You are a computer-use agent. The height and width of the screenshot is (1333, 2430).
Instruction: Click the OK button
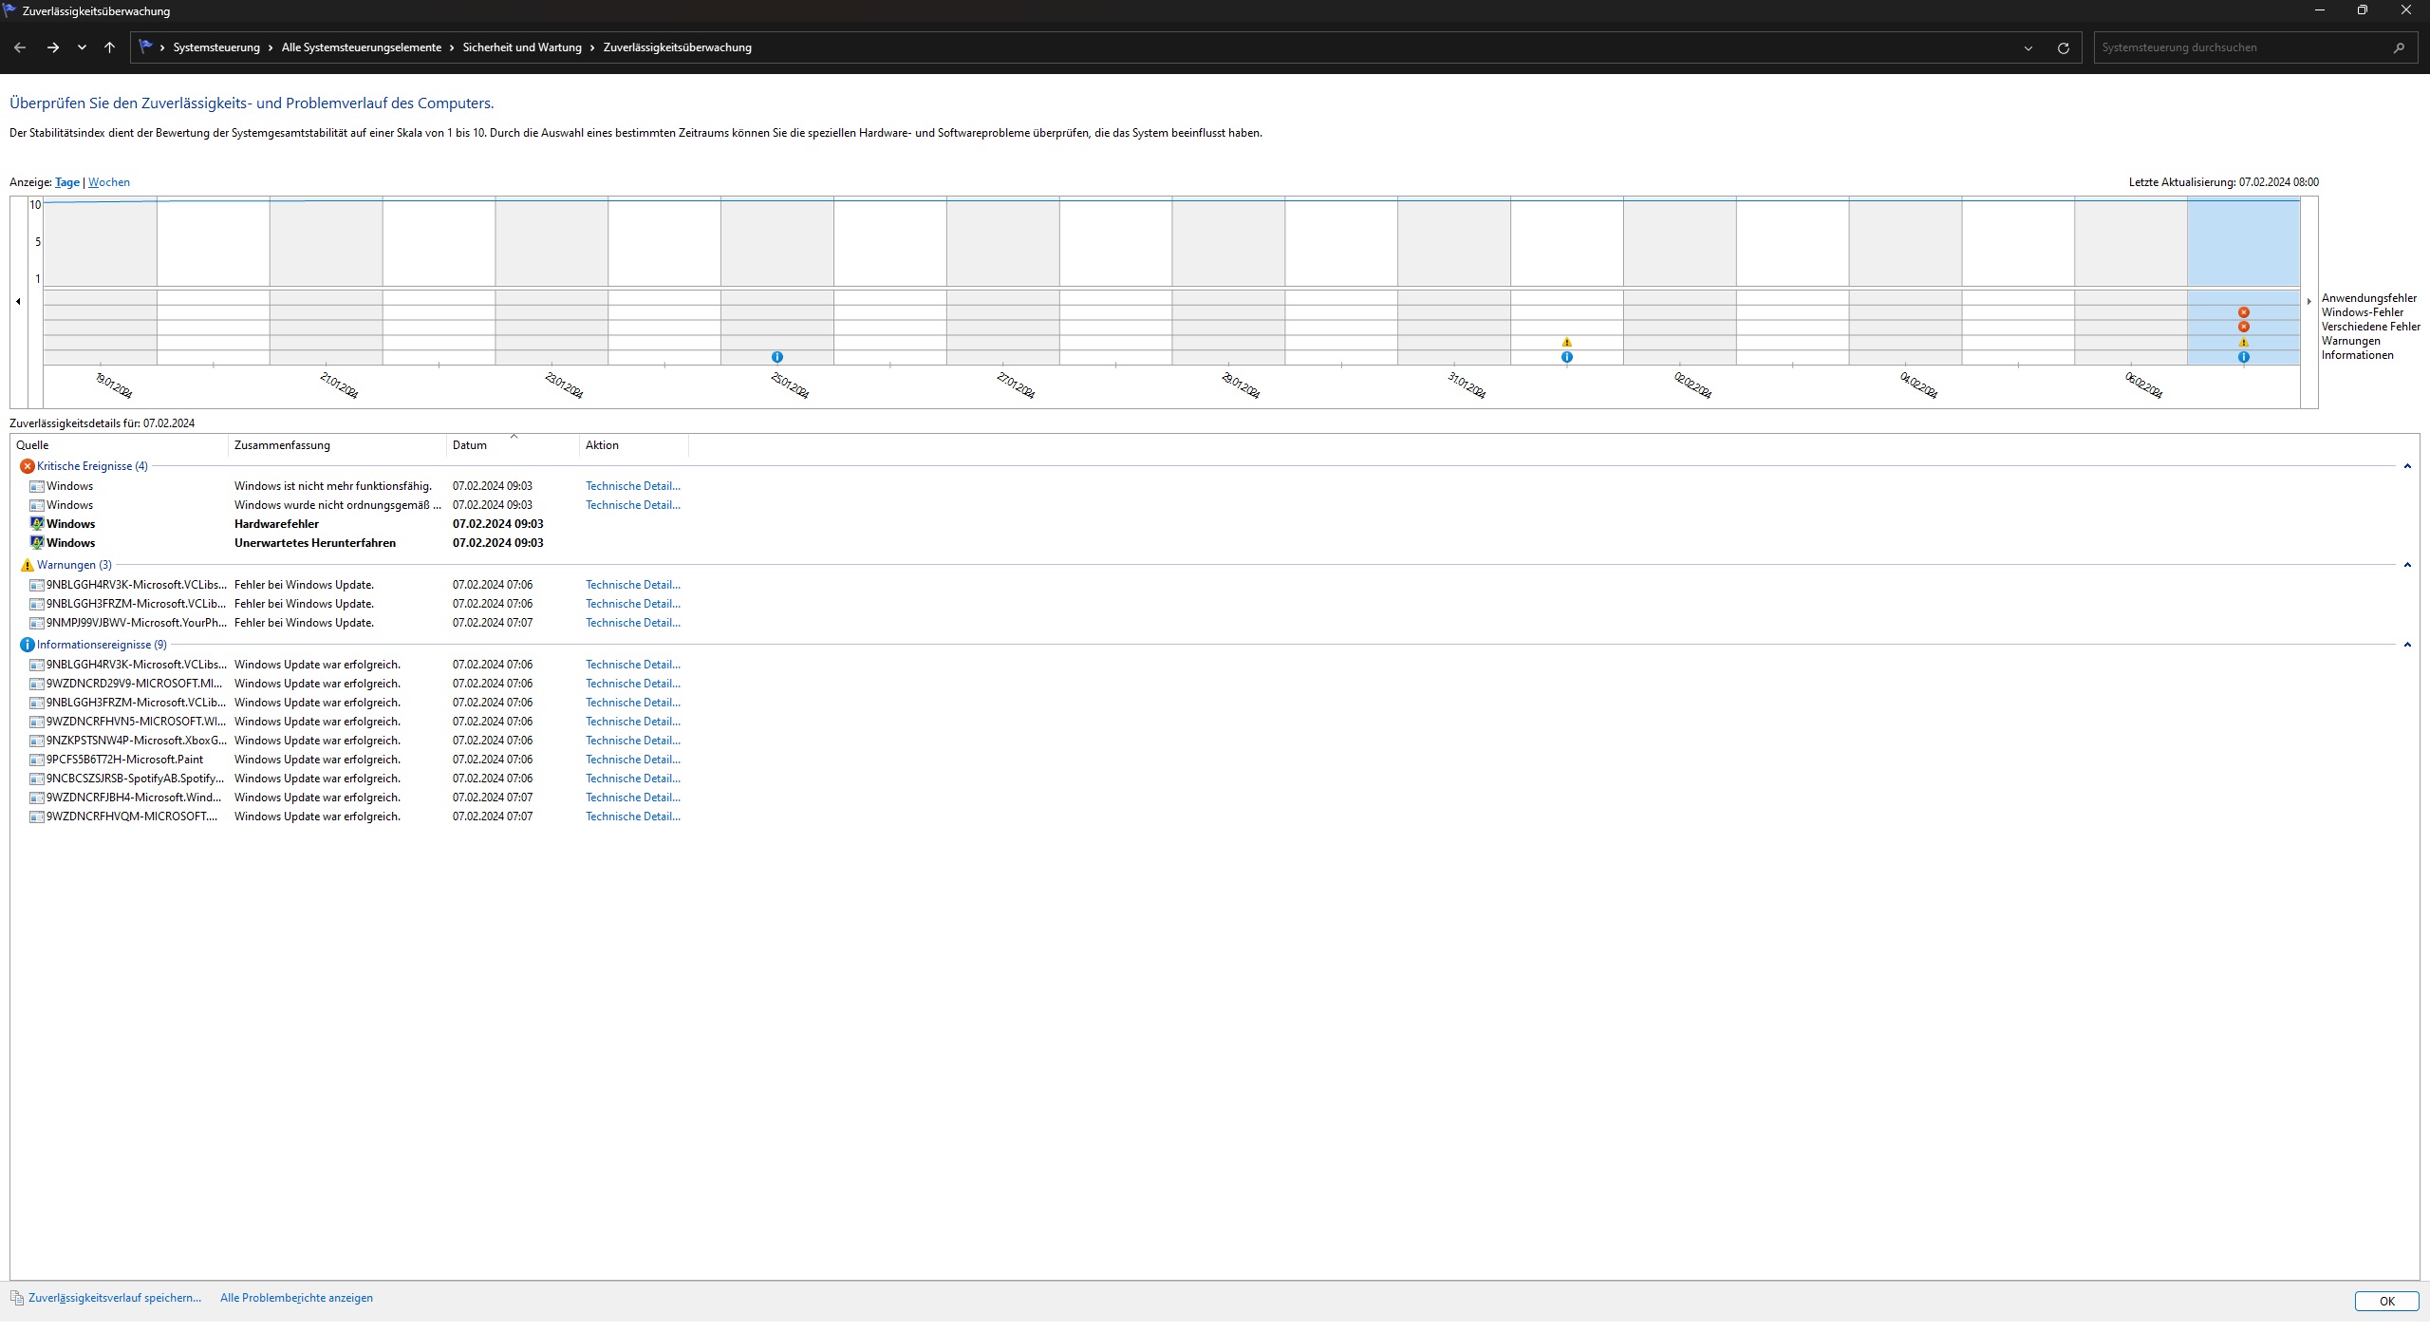click(x=2385, y=1302)
